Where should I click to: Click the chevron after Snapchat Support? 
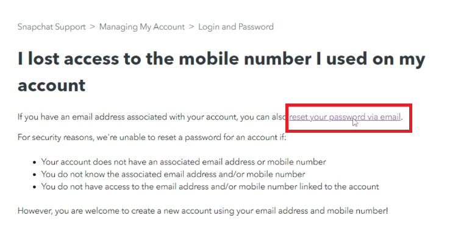(x=92, y=27)
